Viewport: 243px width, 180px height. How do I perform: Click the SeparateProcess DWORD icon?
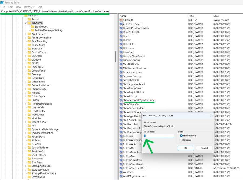pos(121,76)
